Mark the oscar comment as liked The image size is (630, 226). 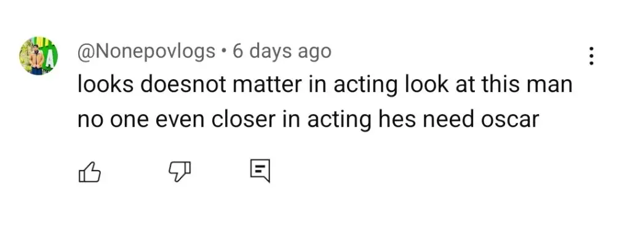pyautogui.click(x=89, y=172)
